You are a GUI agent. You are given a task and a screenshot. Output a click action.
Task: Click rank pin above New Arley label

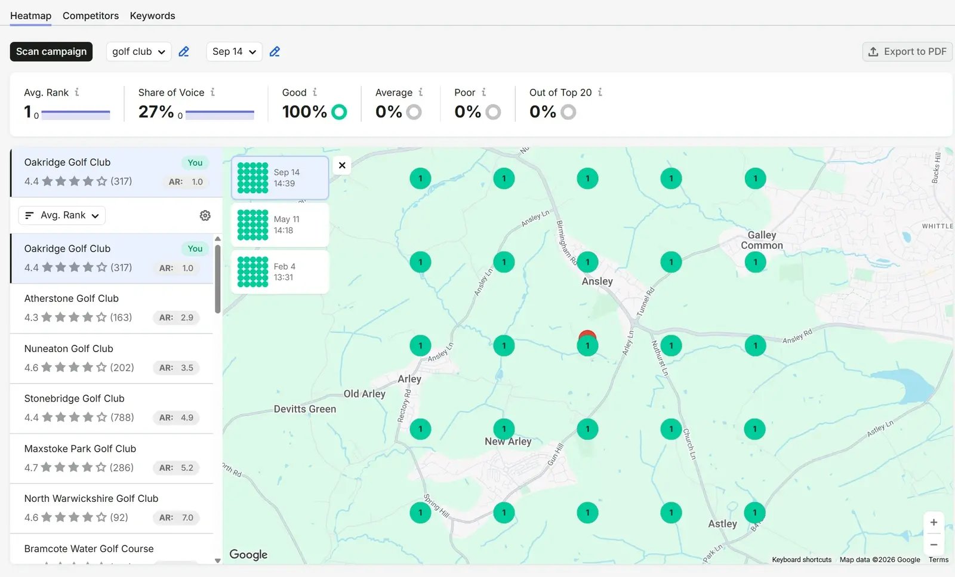pyautogui.click(x=504, y=428)
